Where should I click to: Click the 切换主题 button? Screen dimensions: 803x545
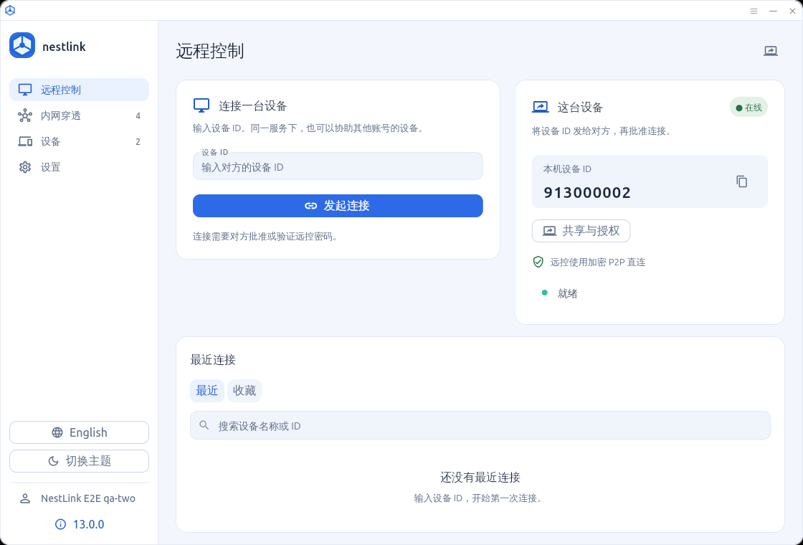click(80, 461)
